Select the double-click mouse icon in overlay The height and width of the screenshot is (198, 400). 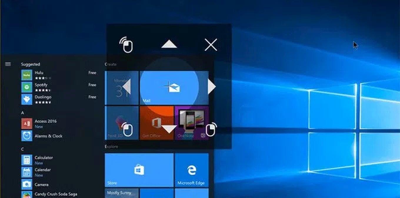tap(126, 45)
